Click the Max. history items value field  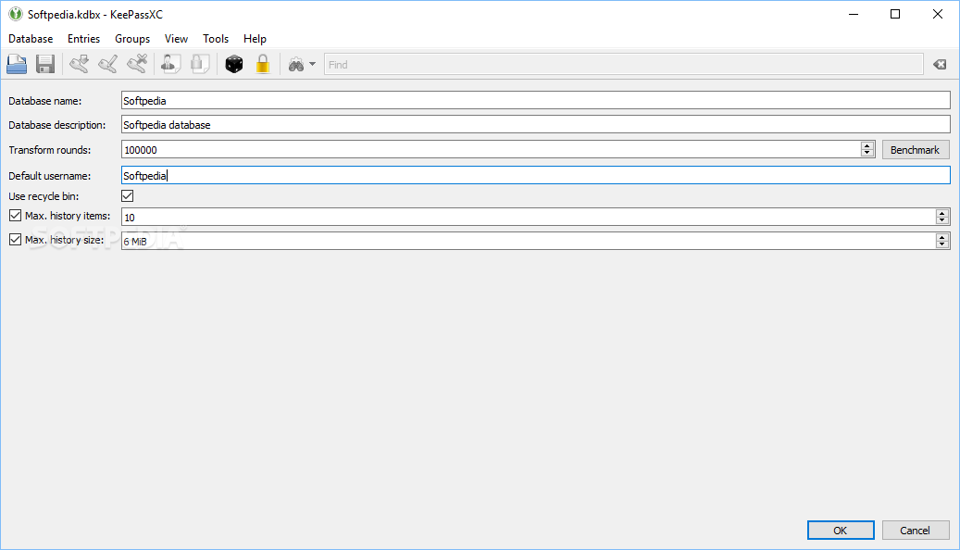(529, 217)
